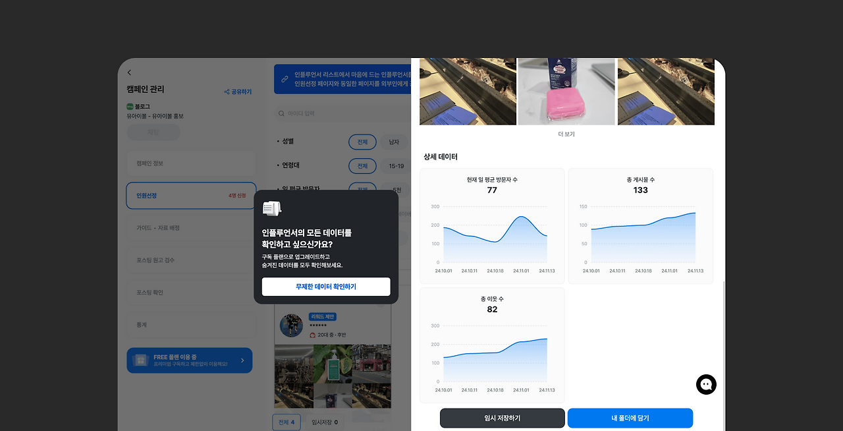Click the link icon in the blue notice banner

[285, 79]
